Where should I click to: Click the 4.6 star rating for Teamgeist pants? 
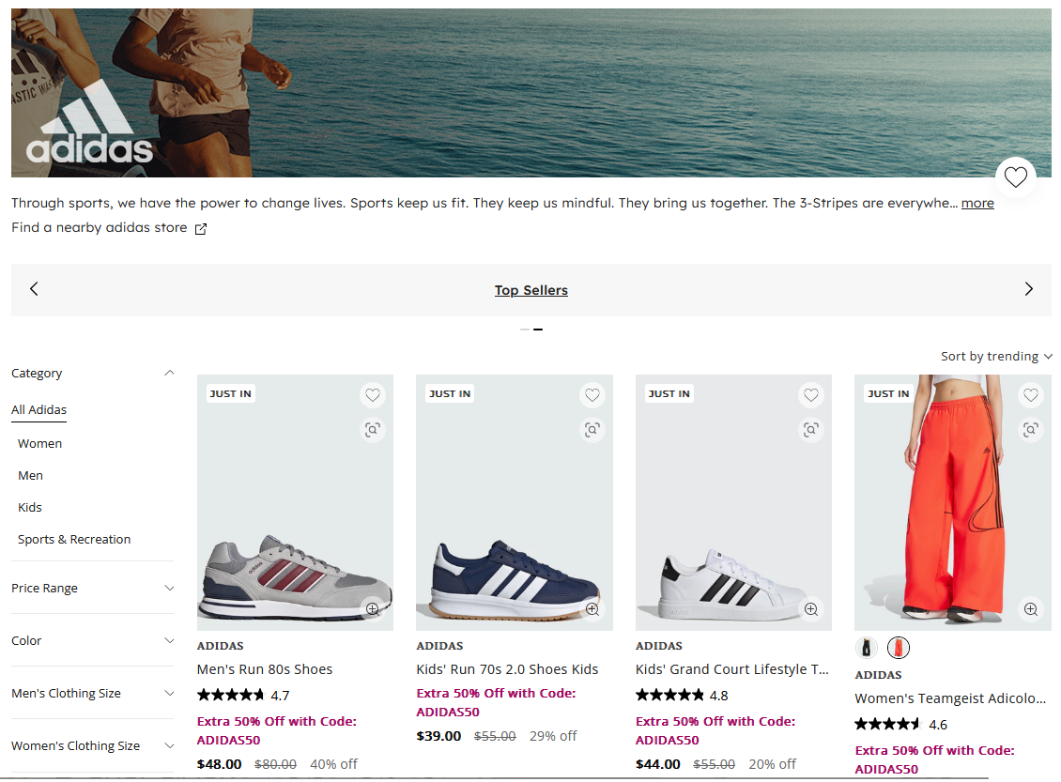(901, 725)
